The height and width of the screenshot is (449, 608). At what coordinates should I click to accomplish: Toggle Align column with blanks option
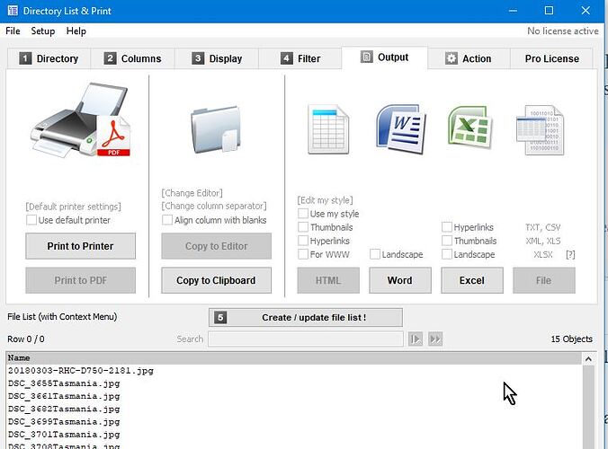[167, 220]
